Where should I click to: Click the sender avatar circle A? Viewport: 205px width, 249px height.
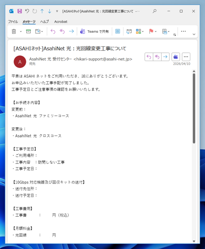pos(20,62)
